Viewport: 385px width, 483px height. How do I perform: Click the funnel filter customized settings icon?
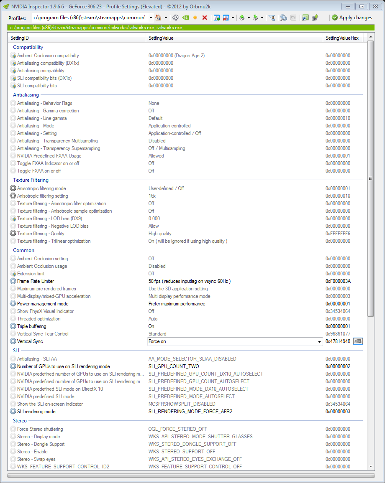click(272, 18)
